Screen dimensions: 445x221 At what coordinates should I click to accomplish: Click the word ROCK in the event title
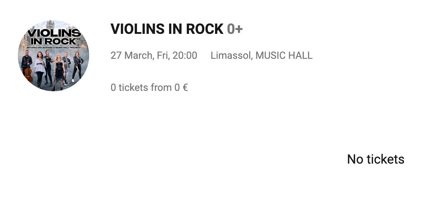tap(205, 29)
